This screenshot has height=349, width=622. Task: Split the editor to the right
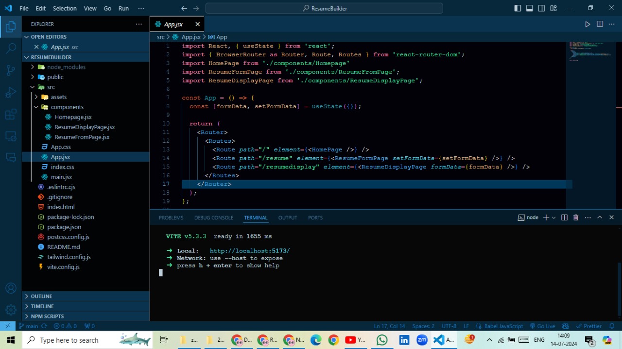tap(600, 24)
